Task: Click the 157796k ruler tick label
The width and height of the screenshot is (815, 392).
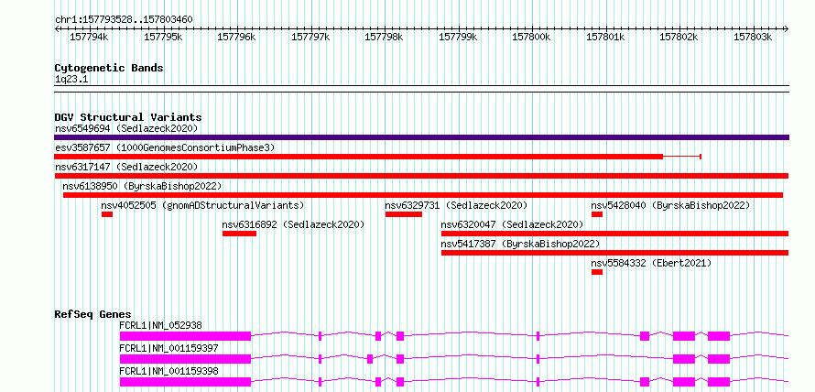Action: click(236, 37)
